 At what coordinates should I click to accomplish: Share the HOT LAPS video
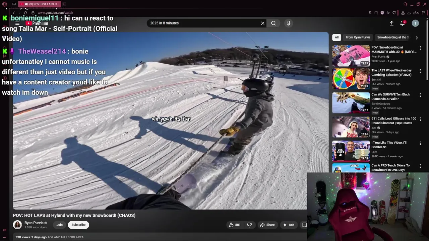(267, 225)
